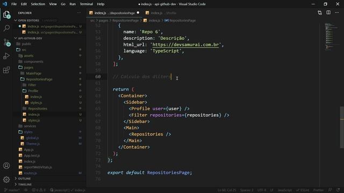This screenshot has height=193, width=344.
Task: Split the editor to the right
Action: coord(328,13)
